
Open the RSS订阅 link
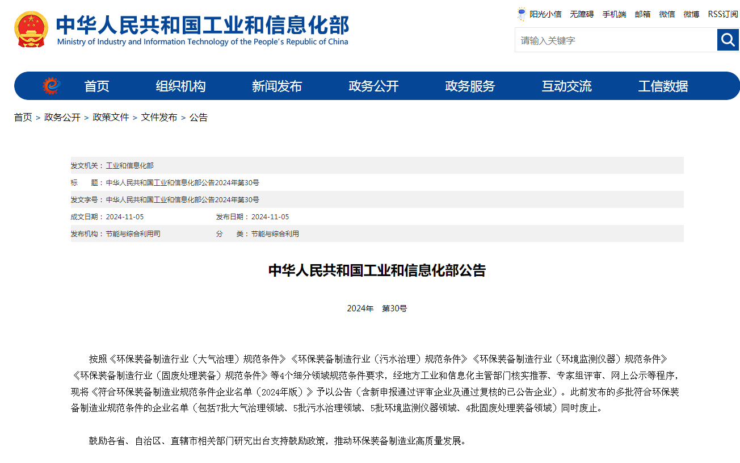pyautogui.click(x=723, y=14)
